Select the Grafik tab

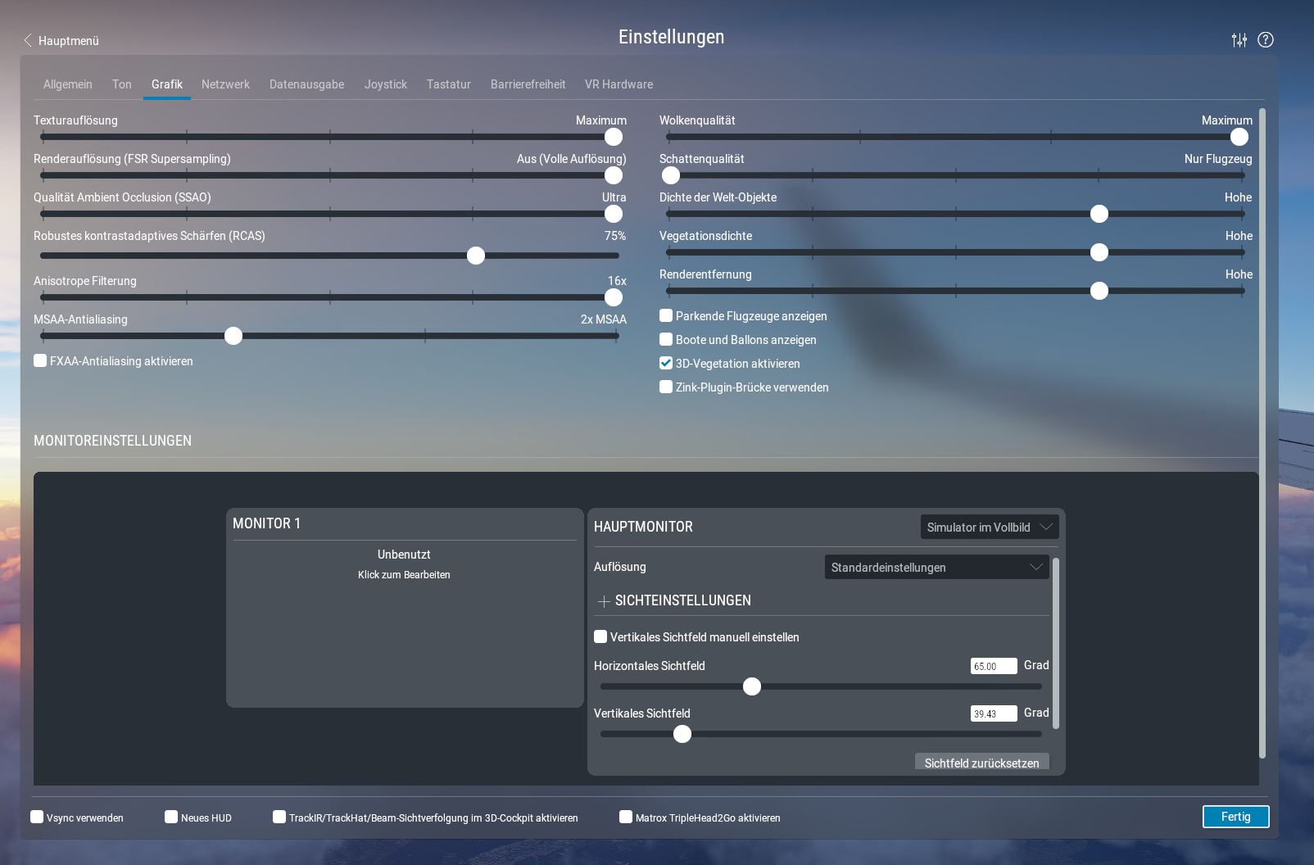pos(167,84)
